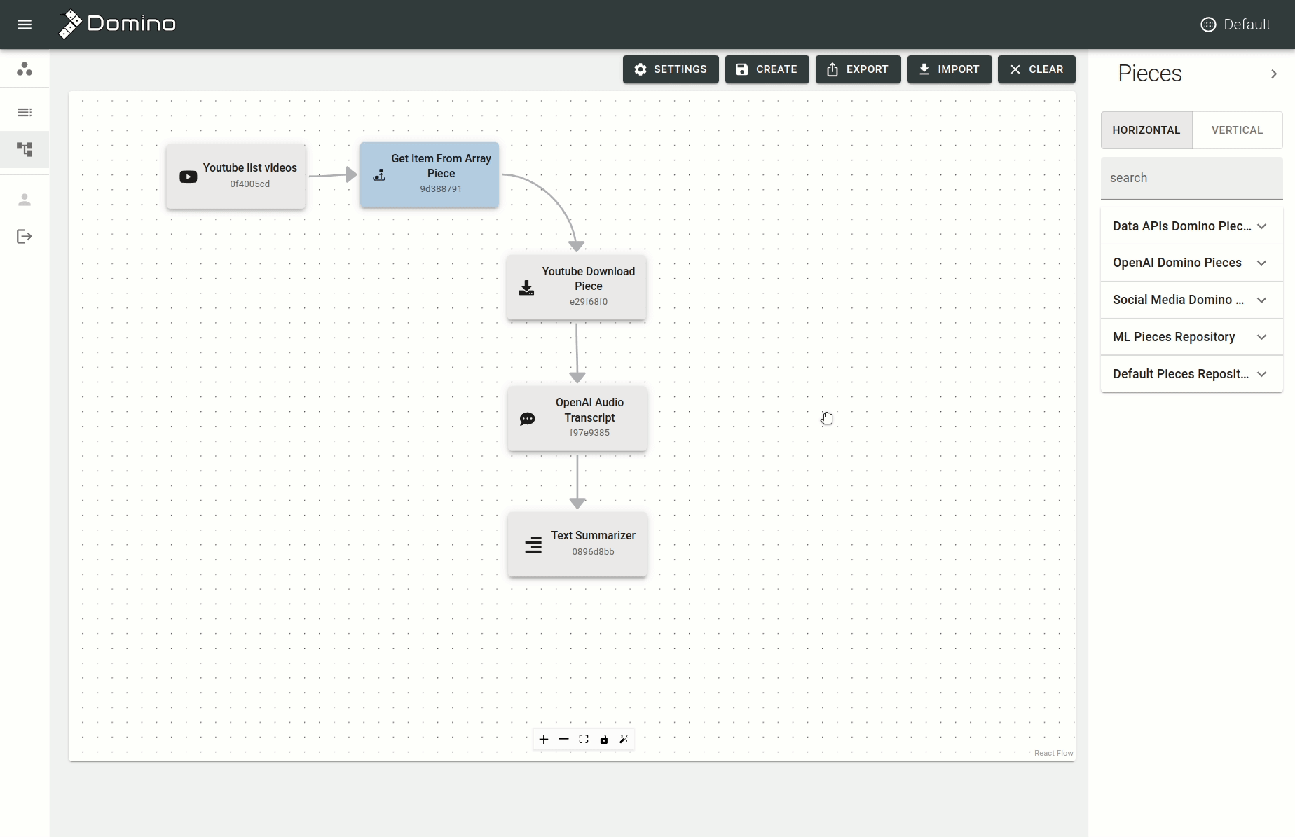This screenshot has height=837, width=1295.
Task: Select the Get Item From Array Piece node
Action: 429,174
